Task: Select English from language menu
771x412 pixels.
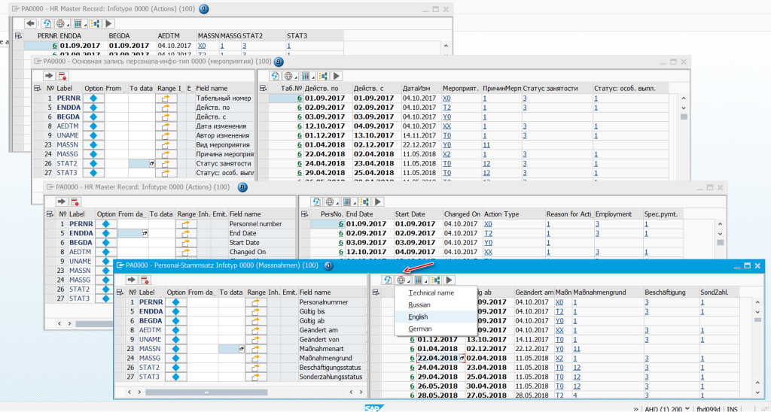Action: click(x=418, y=317)
